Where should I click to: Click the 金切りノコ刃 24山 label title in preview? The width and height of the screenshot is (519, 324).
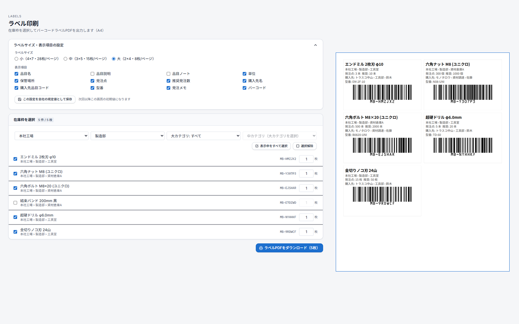coord(361,170)
